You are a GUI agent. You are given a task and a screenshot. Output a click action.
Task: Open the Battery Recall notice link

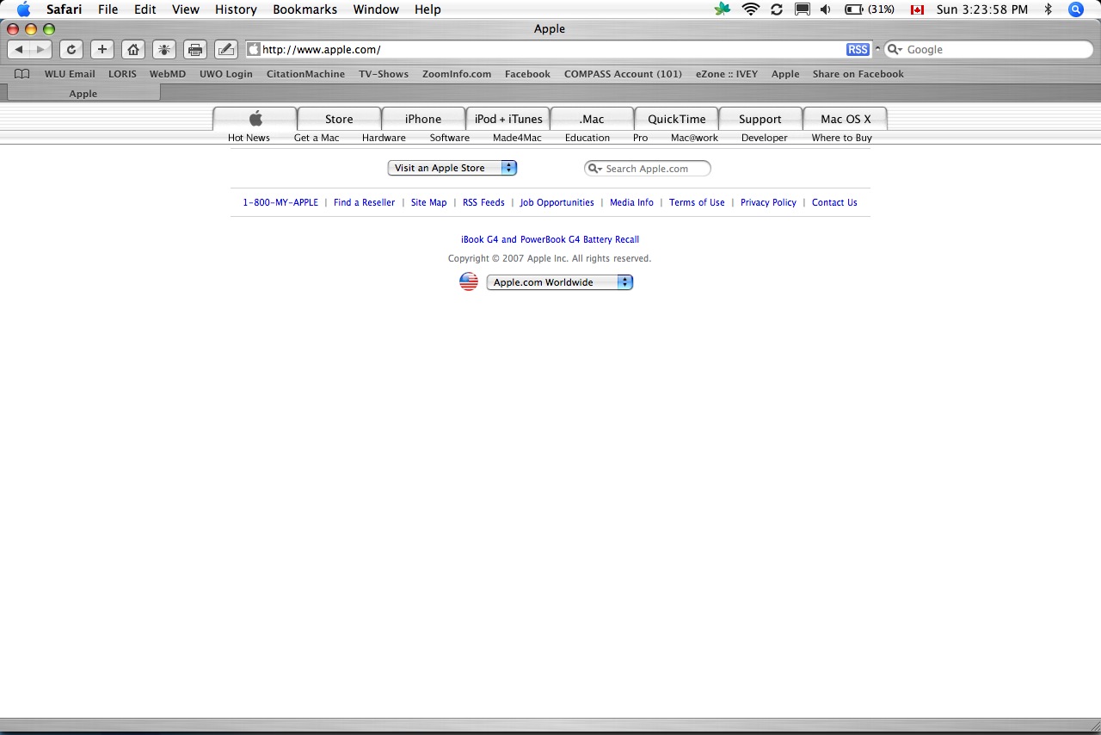tap(550, 239)
